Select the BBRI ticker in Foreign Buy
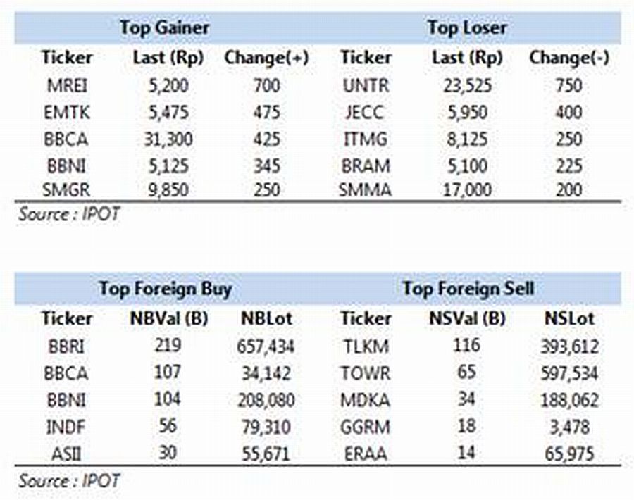 click(66, 346)
